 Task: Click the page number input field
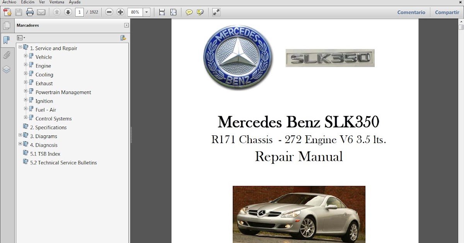tap(80, 12)
